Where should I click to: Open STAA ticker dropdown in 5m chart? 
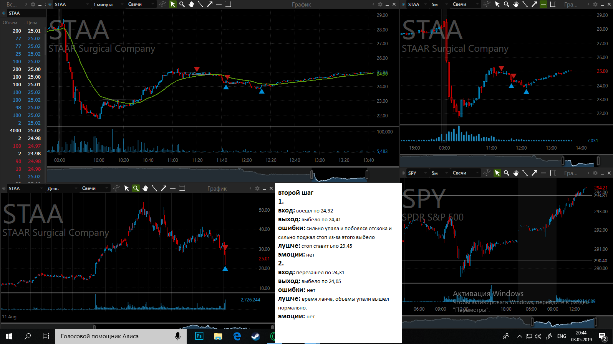[x=417, y=4]
